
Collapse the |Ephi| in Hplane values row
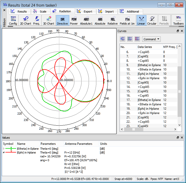point(4,152)
